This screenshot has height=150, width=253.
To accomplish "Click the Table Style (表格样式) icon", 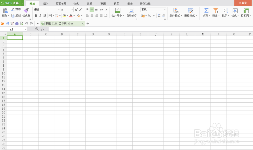I will (191, 10).
